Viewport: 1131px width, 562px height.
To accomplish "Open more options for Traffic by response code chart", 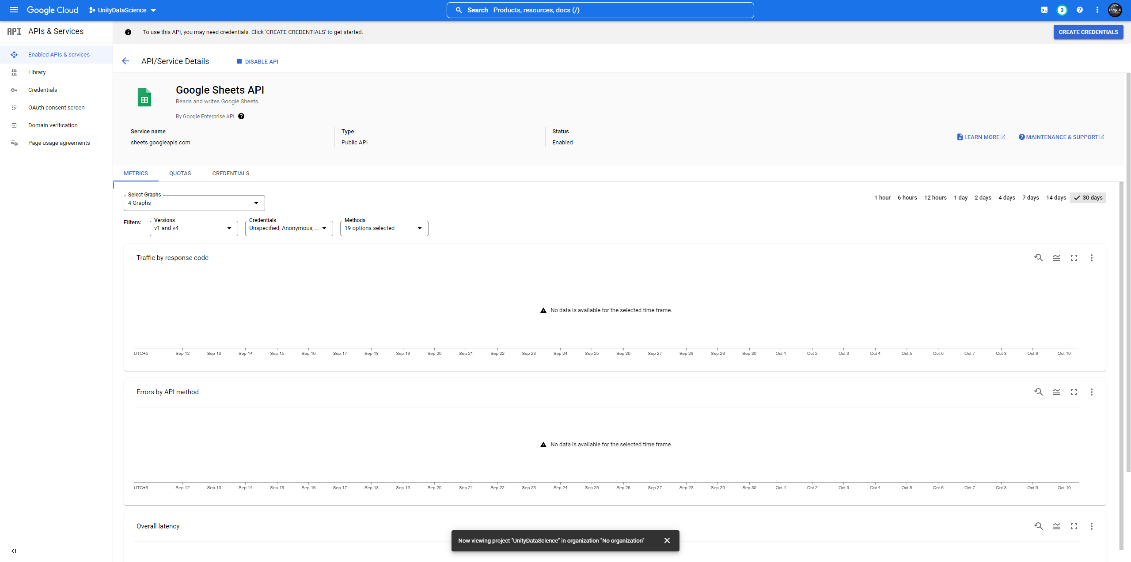I will pyautogui.click(x=1092, y=258).
